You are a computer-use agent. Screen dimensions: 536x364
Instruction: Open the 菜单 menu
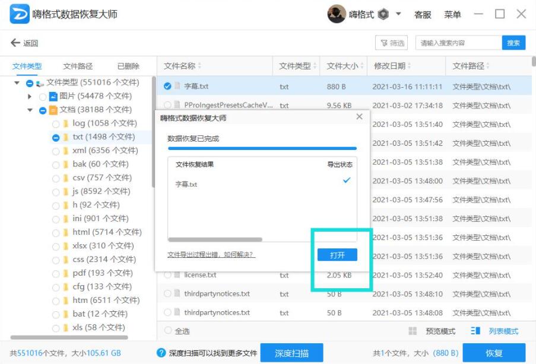click(452, 14)
